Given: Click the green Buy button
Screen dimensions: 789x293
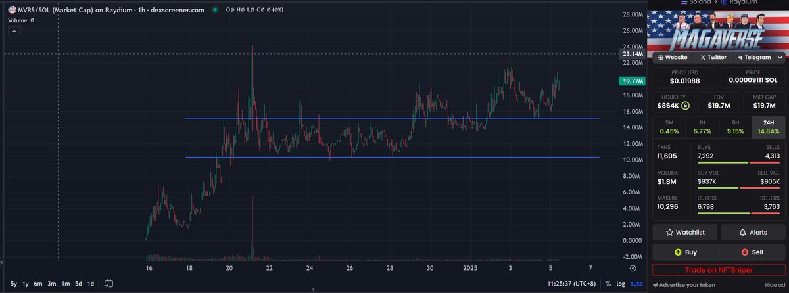Looking at the screenshot, I should coord(685,252).
